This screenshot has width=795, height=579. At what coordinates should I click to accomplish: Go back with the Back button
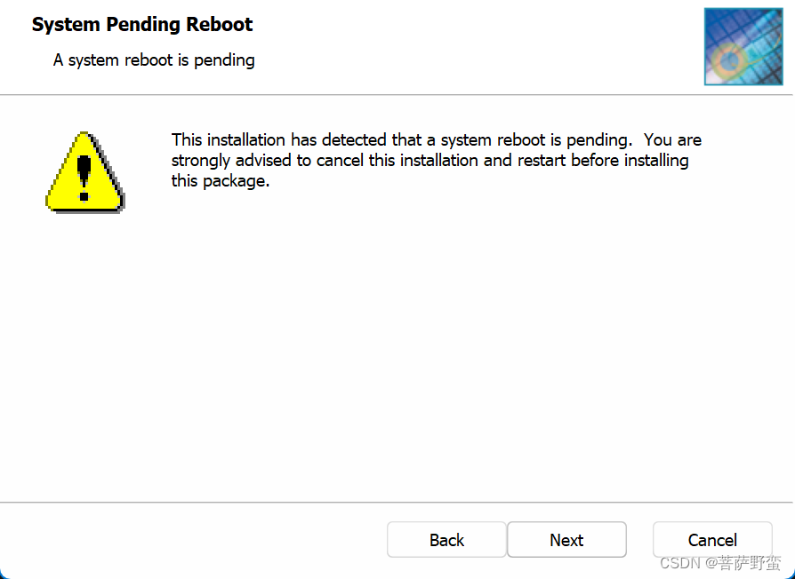[x=446, y=540]
